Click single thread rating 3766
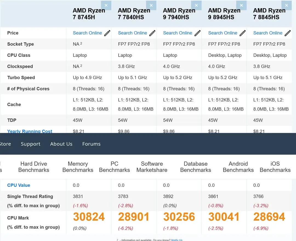 pos(258,196)
